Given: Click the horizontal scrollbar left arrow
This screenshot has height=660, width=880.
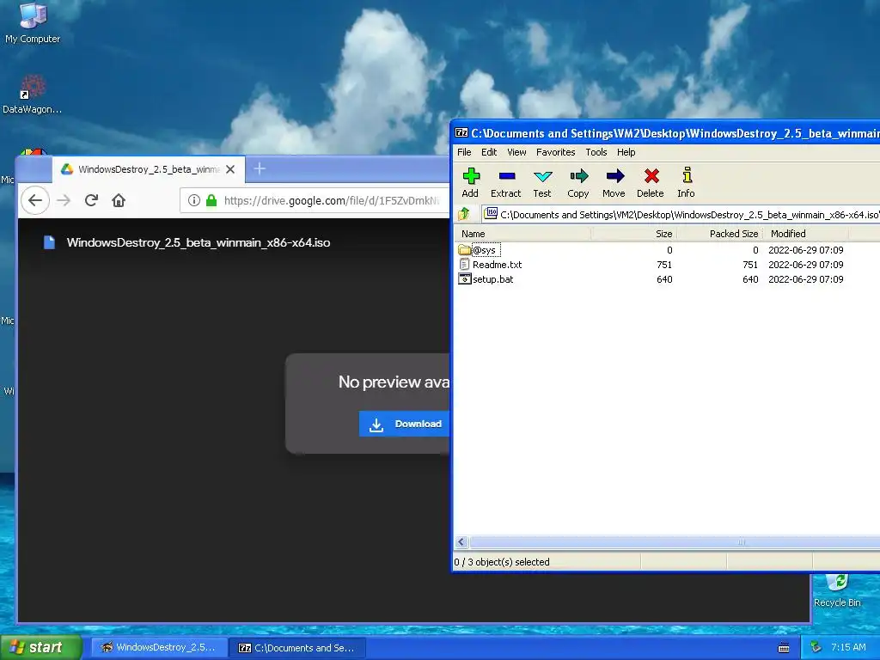Looking at the screenshot, I should coord(461,542).
